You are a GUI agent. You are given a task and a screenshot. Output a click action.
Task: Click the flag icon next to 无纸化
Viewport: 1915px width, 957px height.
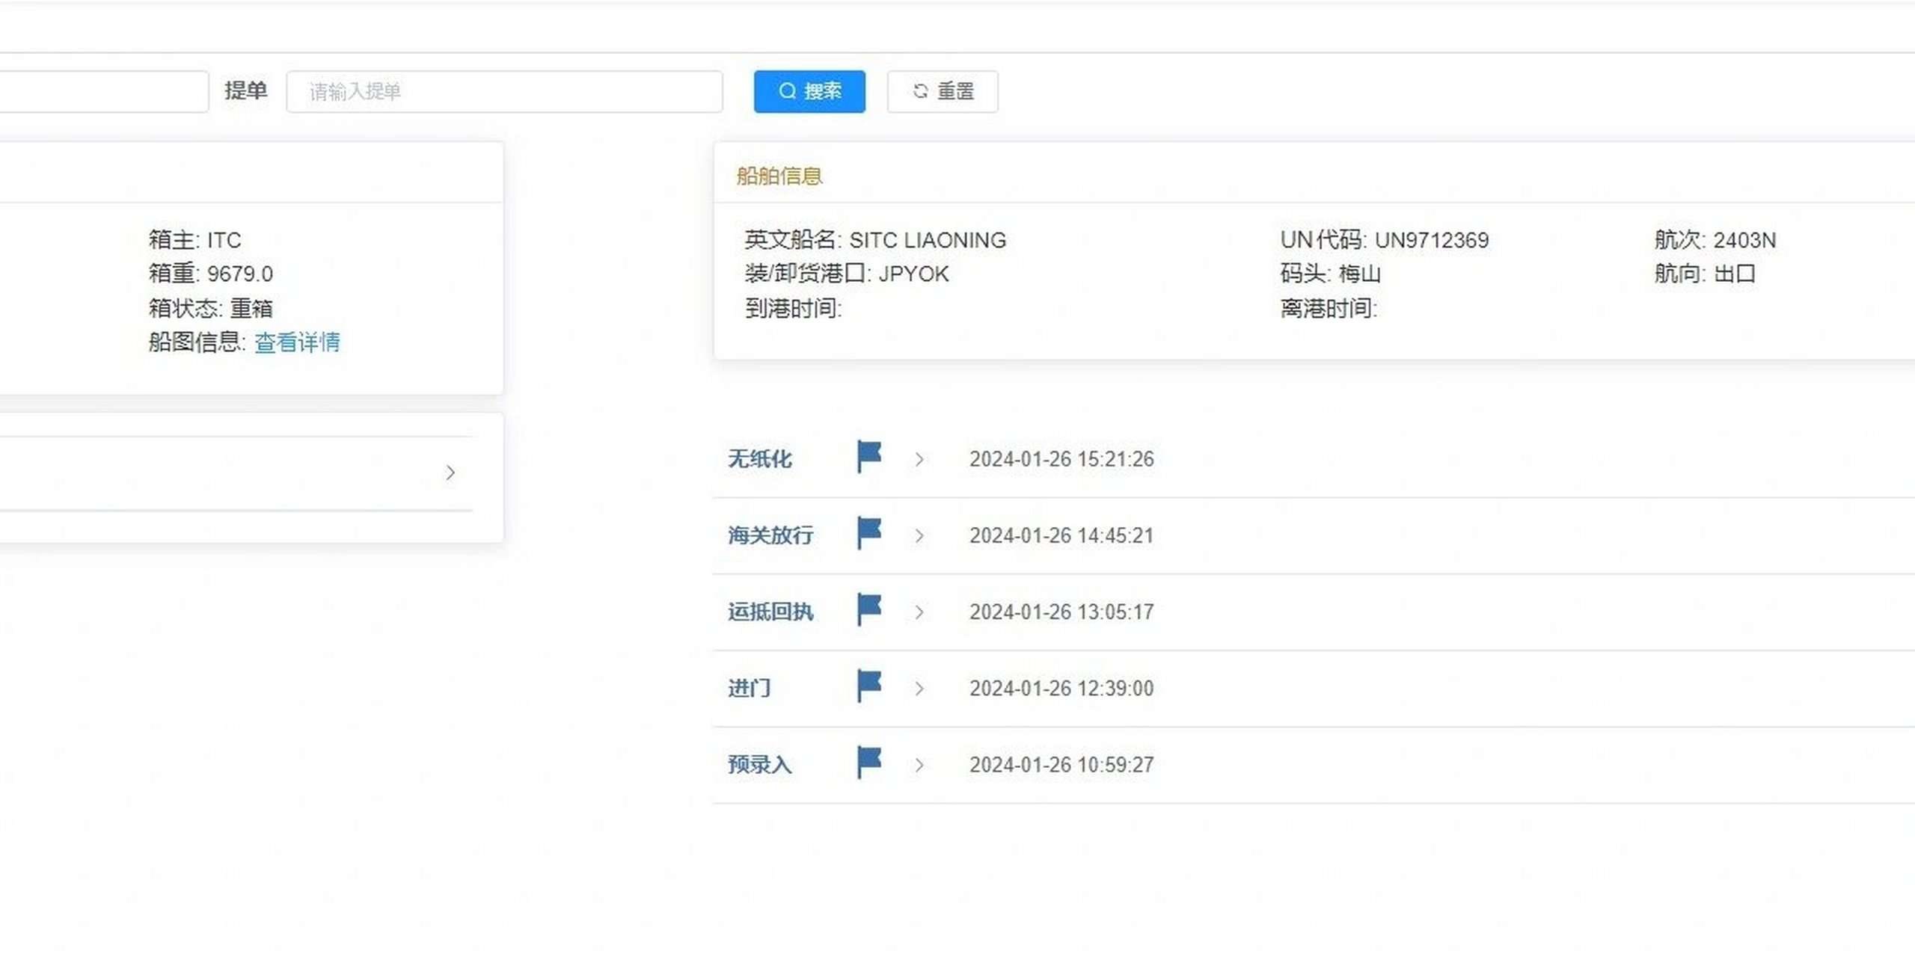tap(869, 457)
